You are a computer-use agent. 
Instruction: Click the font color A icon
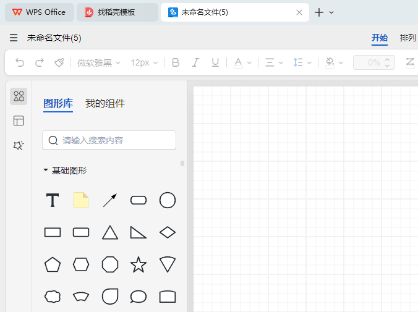(238, 63)
